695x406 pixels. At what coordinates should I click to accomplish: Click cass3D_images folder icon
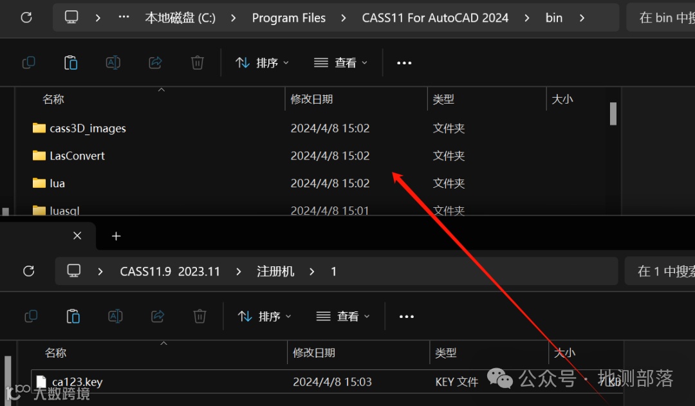point(39,128)
